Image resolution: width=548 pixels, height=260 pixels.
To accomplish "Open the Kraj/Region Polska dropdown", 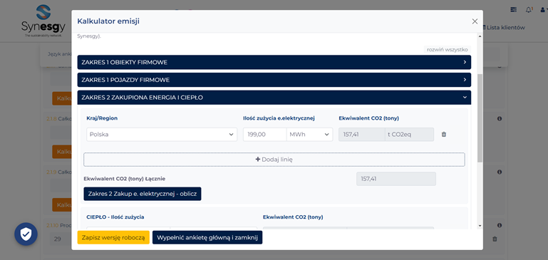I will tap(162, 134).
